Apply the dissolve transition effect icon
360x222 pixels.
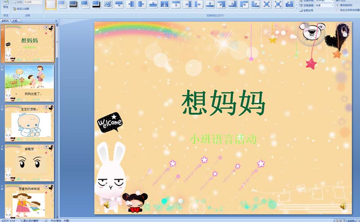pos(108,4)
